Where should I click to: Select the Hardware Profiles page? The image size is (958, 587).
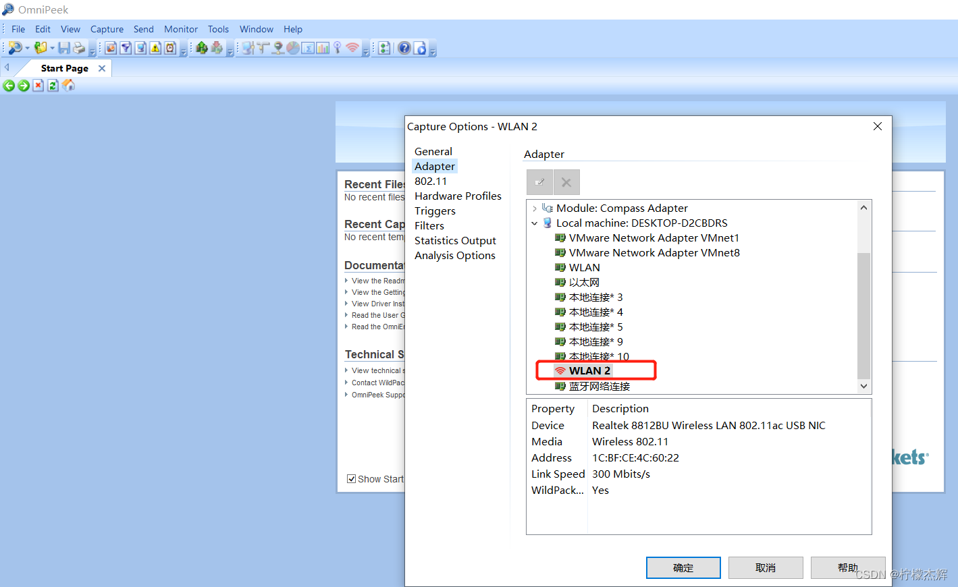tap(458, 196)
